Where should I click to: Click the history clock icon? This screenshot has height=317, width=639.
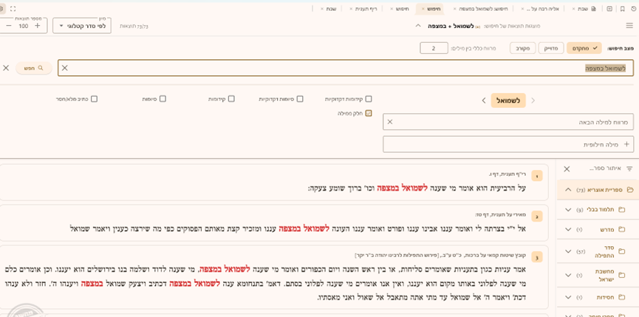pyautogui.click(x=632, y=9)
